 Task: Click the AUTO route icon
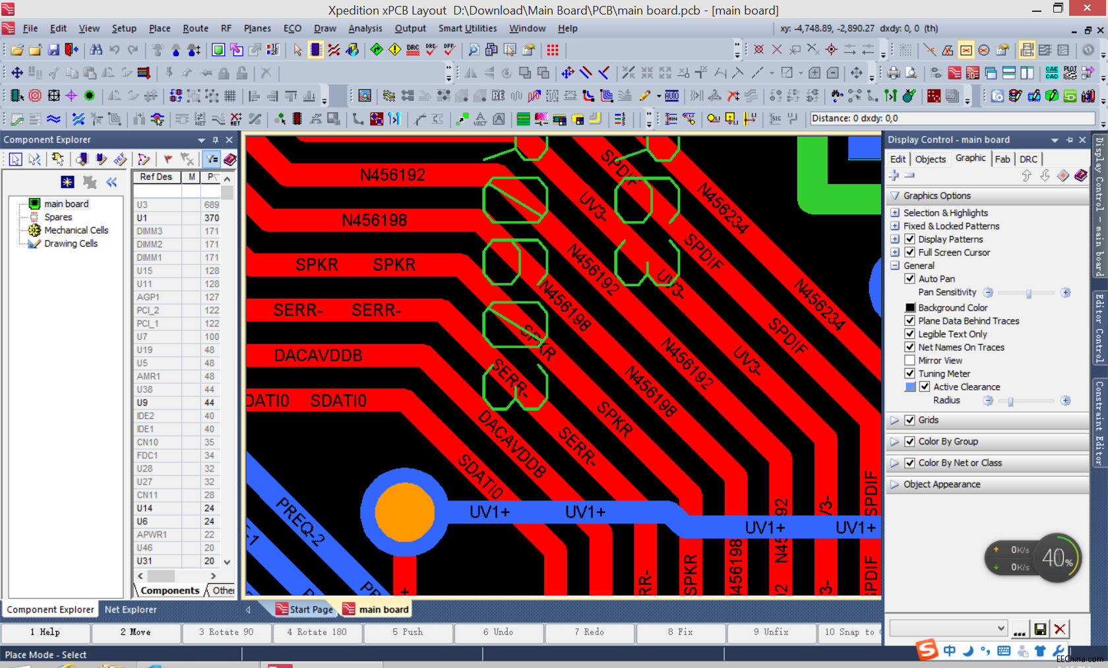671,96
